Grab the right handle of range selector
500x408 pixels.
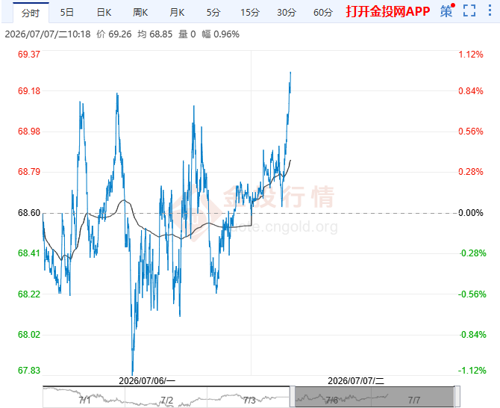[x=457, y=397]
